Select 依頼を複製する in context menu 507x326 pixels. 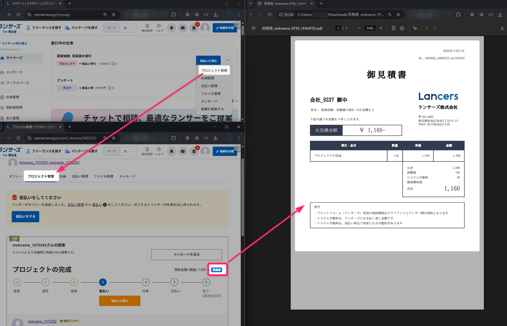click(x=212, y=109)
